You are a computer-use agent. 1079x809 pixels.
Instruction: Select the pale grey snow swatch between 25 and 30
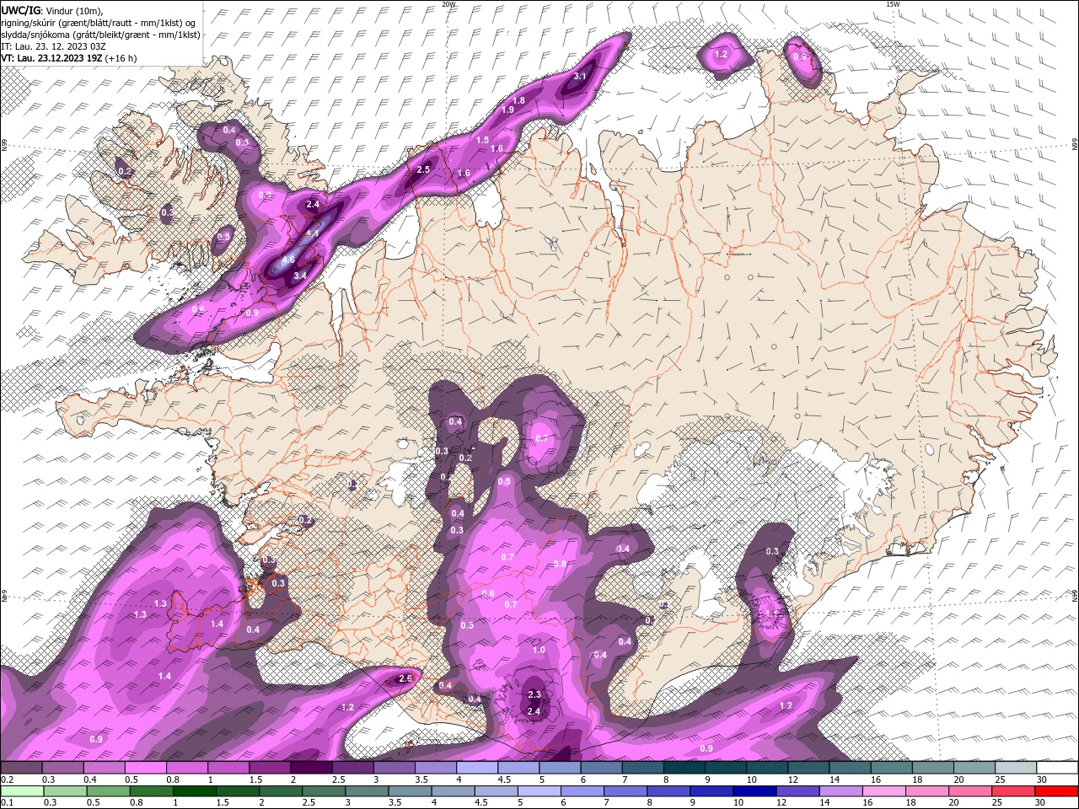(1016, 768)
